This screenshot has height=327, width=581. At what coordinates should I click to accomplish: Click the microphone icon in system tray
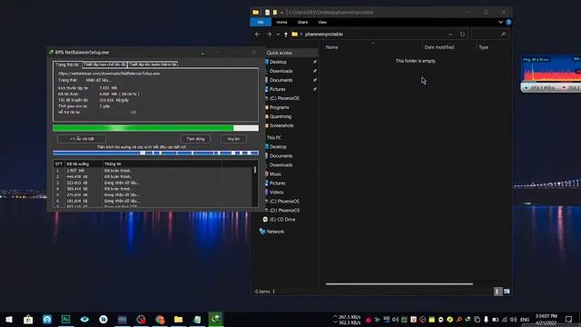point(486,319)
